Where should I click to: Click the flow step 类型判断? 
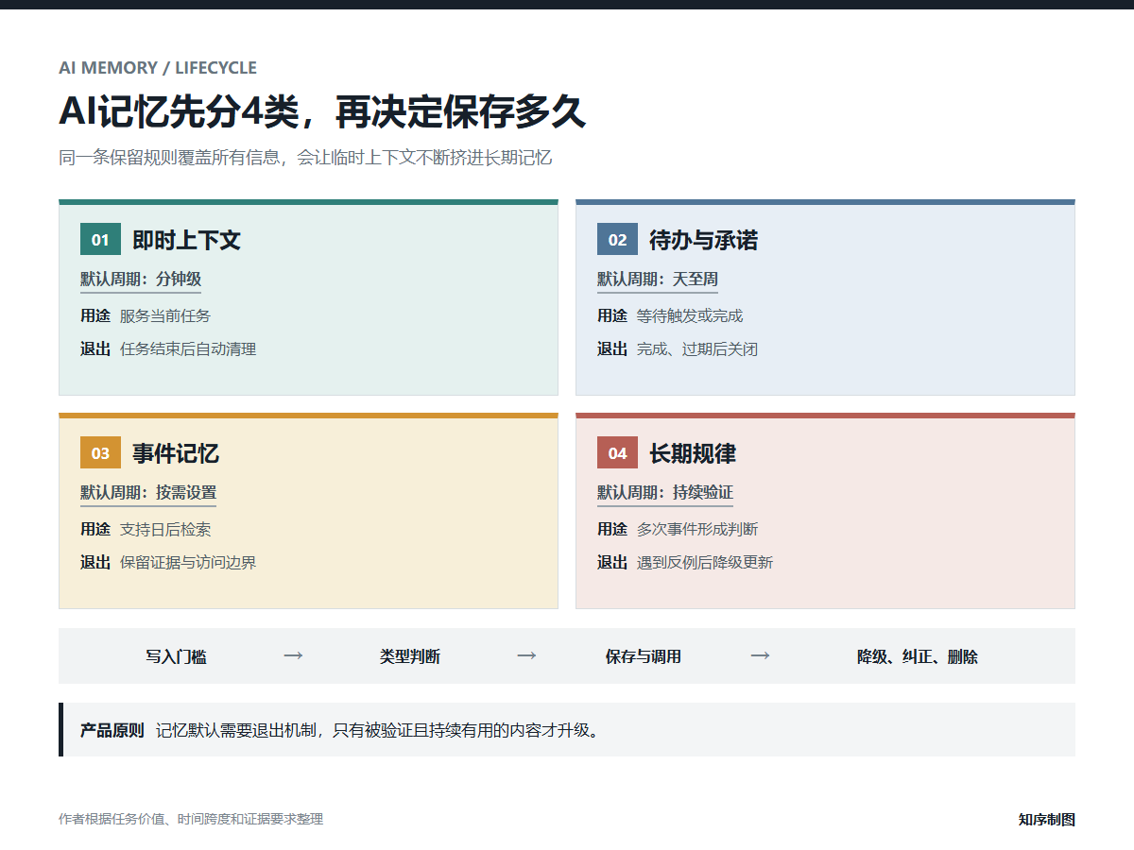coord(410,656)
